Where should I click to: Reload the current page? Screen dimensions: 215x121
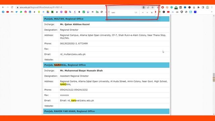tap(12, 7)
